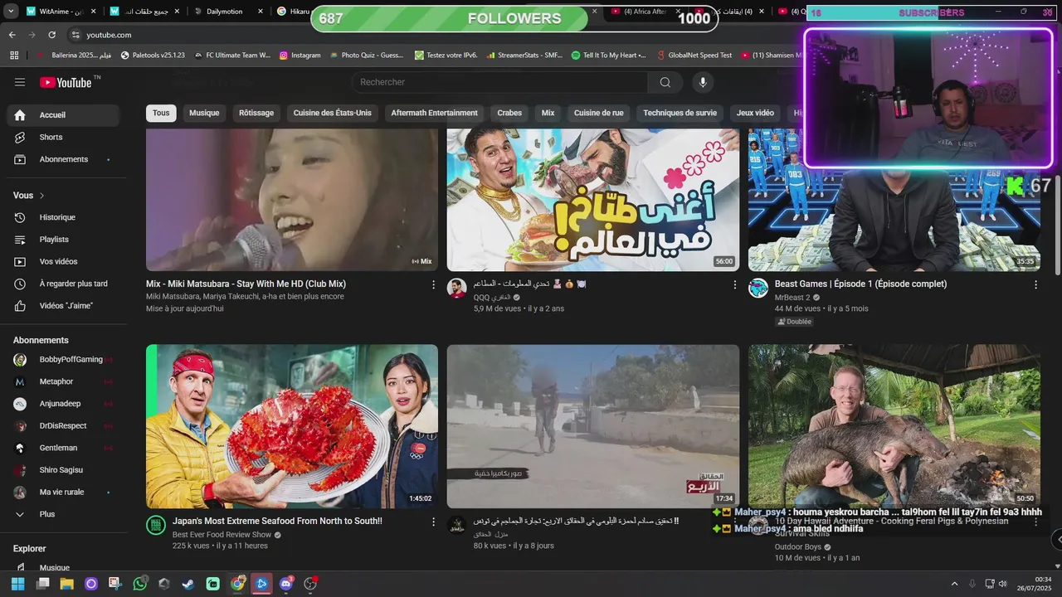Screen dimensions: 1062x597
Task: Play the Miki Matsubara Stay With Me mix thumbnail
Action: pyautogui.click(x=292, y=200)
